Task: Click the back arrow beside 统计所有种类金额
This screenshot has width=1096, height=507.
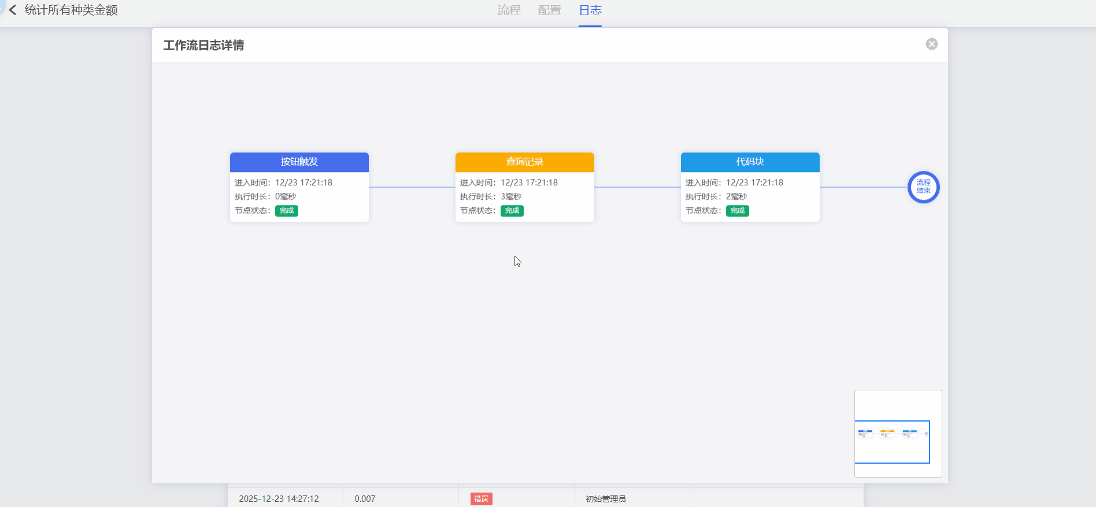Action: pyautogui.click(x=13, y=10)
